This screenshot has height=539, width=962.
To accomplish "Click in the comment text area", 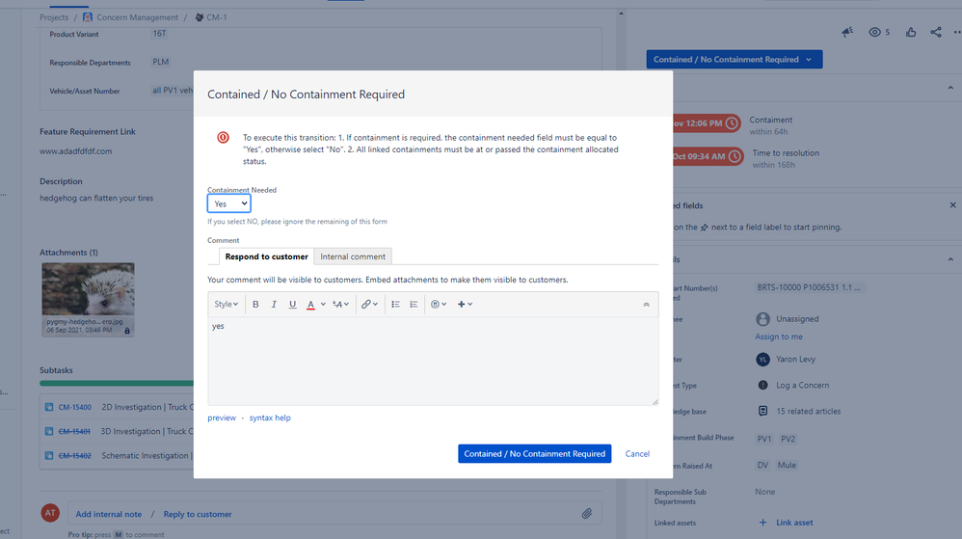I will tap(433, 361).
